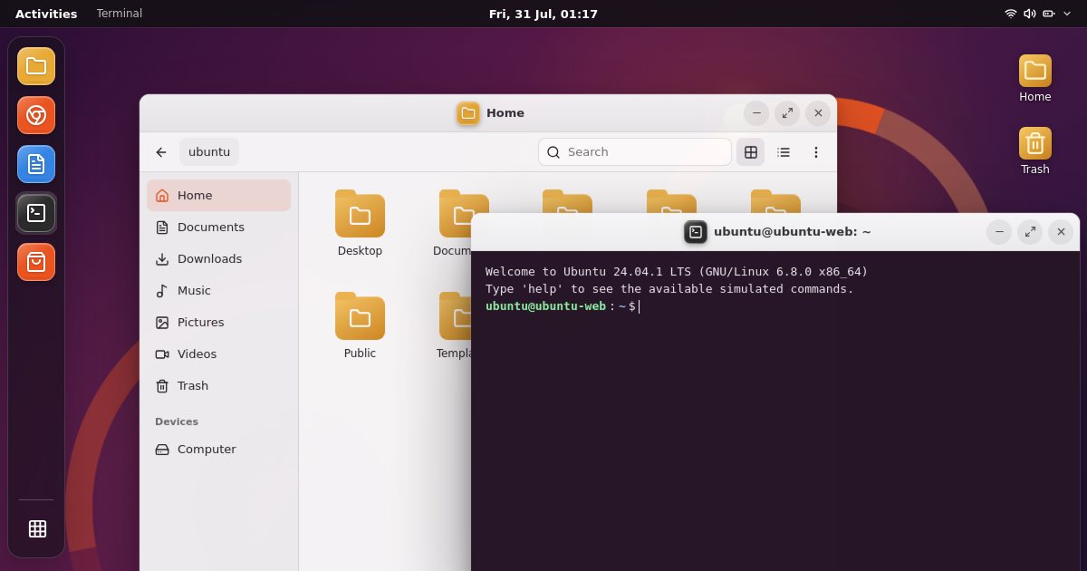Switch Files to grid view

pos(751,152)
